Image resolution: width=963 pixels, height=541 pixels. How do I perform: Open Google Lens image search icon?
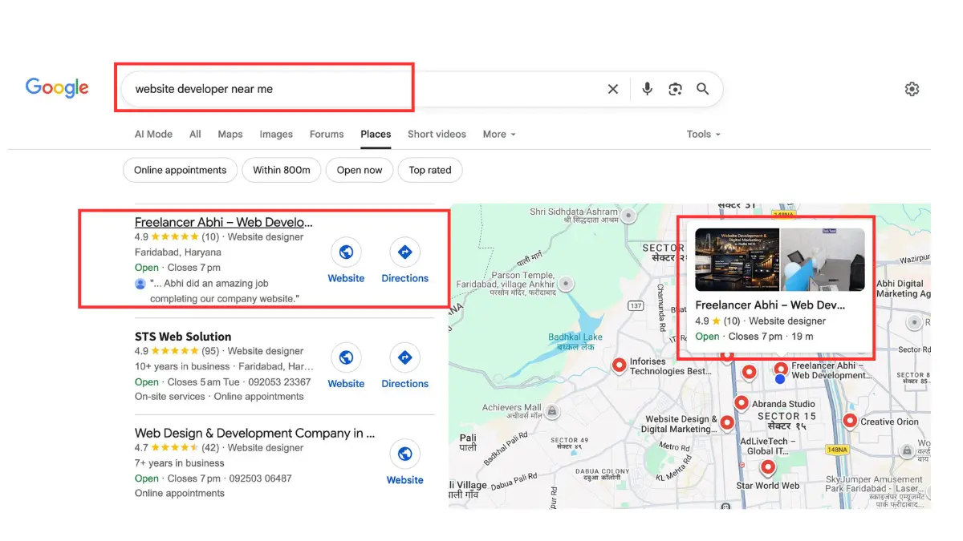click(x=675, y=89)
